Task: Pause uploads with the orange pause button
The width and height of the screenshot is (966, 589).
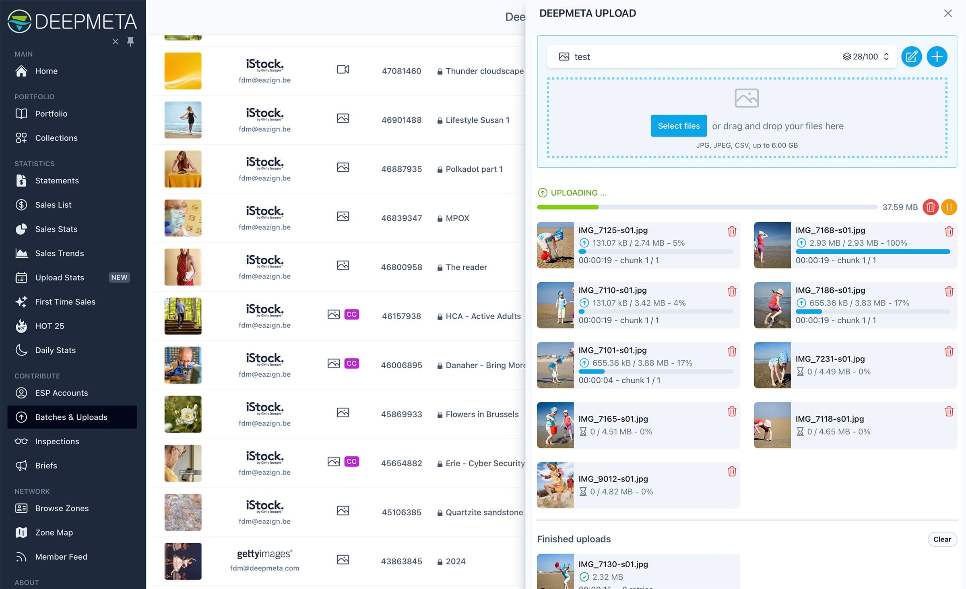Action: [949, 207]
